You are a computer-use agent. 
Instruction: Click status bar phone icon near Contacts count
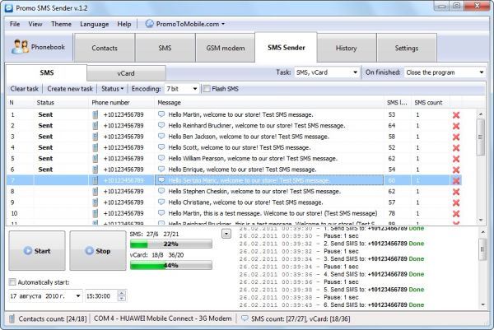[x=12, y=318]
